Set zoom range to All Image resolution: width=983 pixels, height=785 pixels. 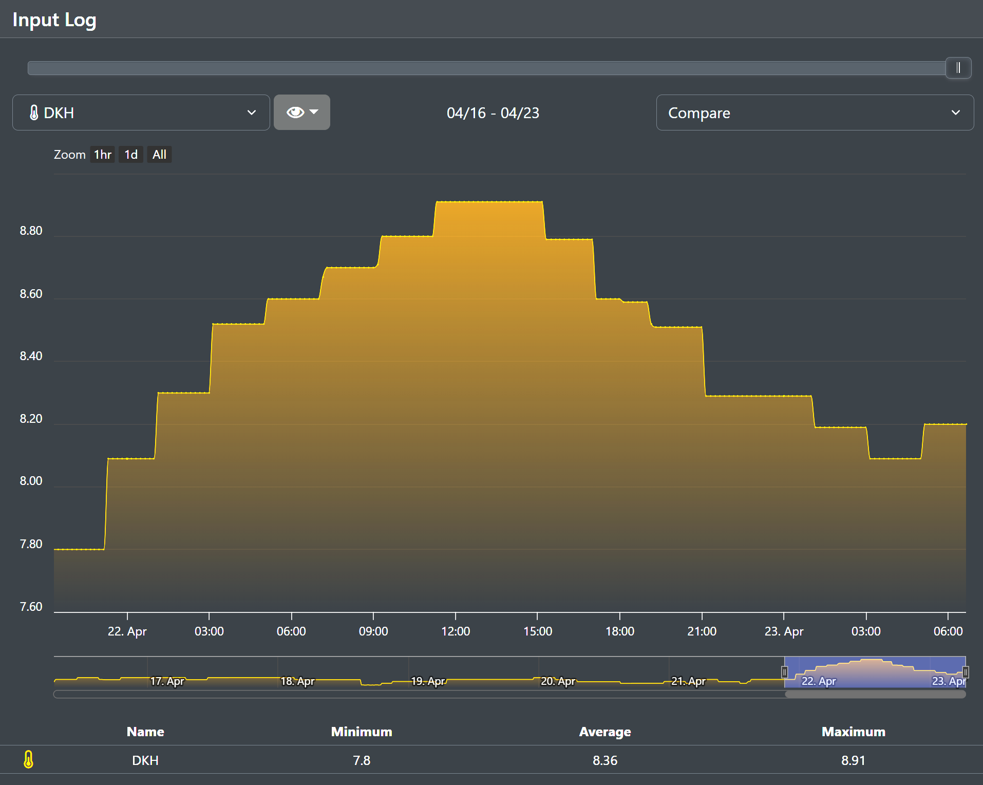pos(159,155)
